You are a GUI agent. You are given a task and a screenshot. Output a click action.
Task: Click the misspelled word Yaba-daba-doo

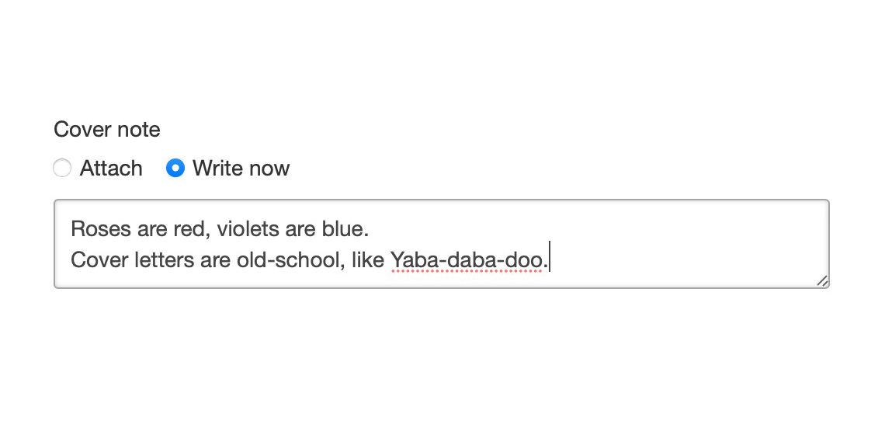[x=467, y=260]
